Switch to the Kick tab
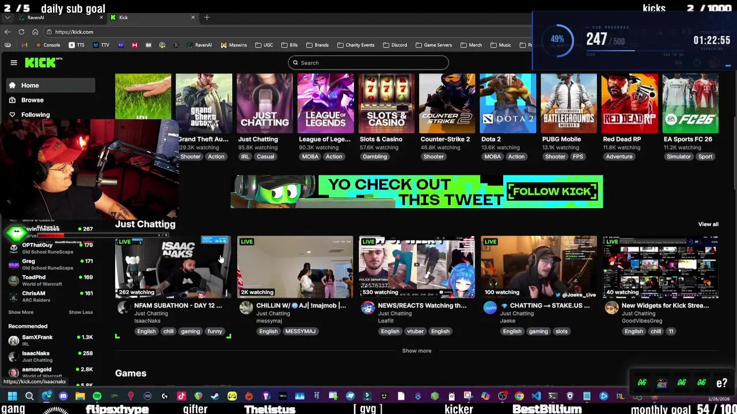737x414 pixels. [153, 17]
